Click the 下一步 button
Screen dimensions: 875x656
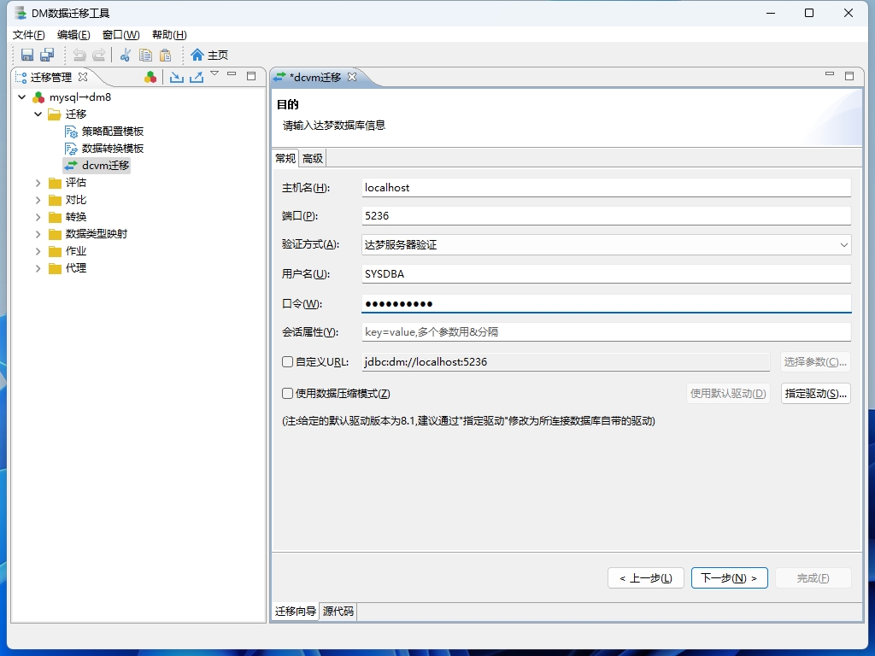[x=730, y=578]
